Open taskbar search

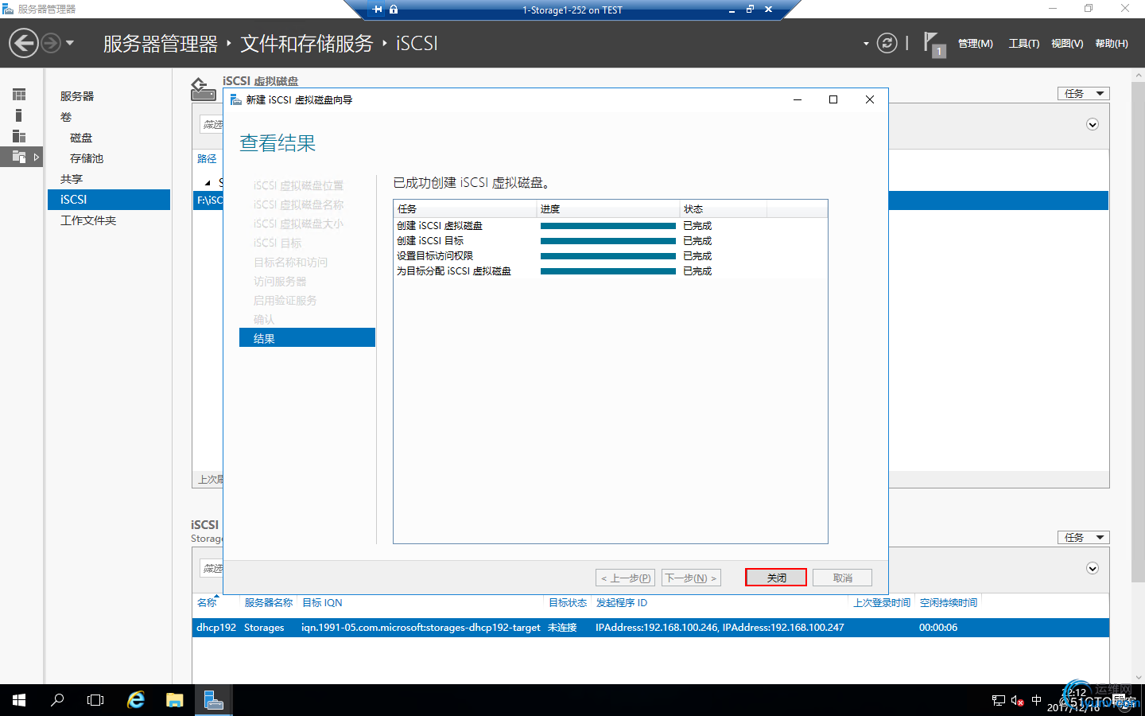click(57, 700)
